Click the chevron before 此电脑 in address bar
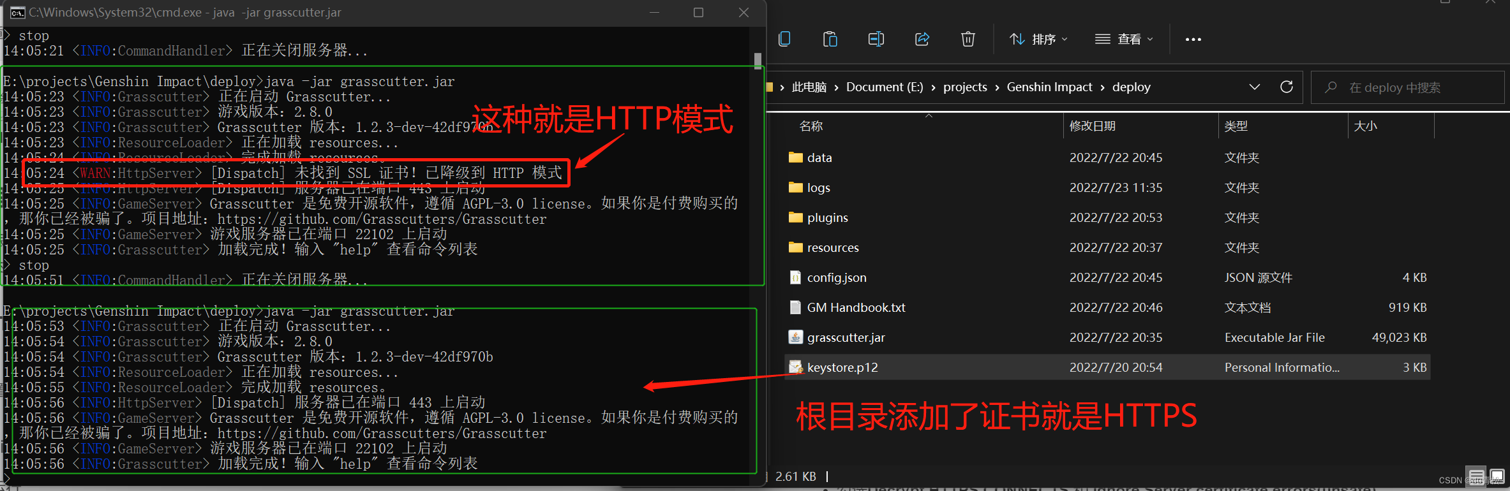The image size is (1510, 491). click(782, 87)
